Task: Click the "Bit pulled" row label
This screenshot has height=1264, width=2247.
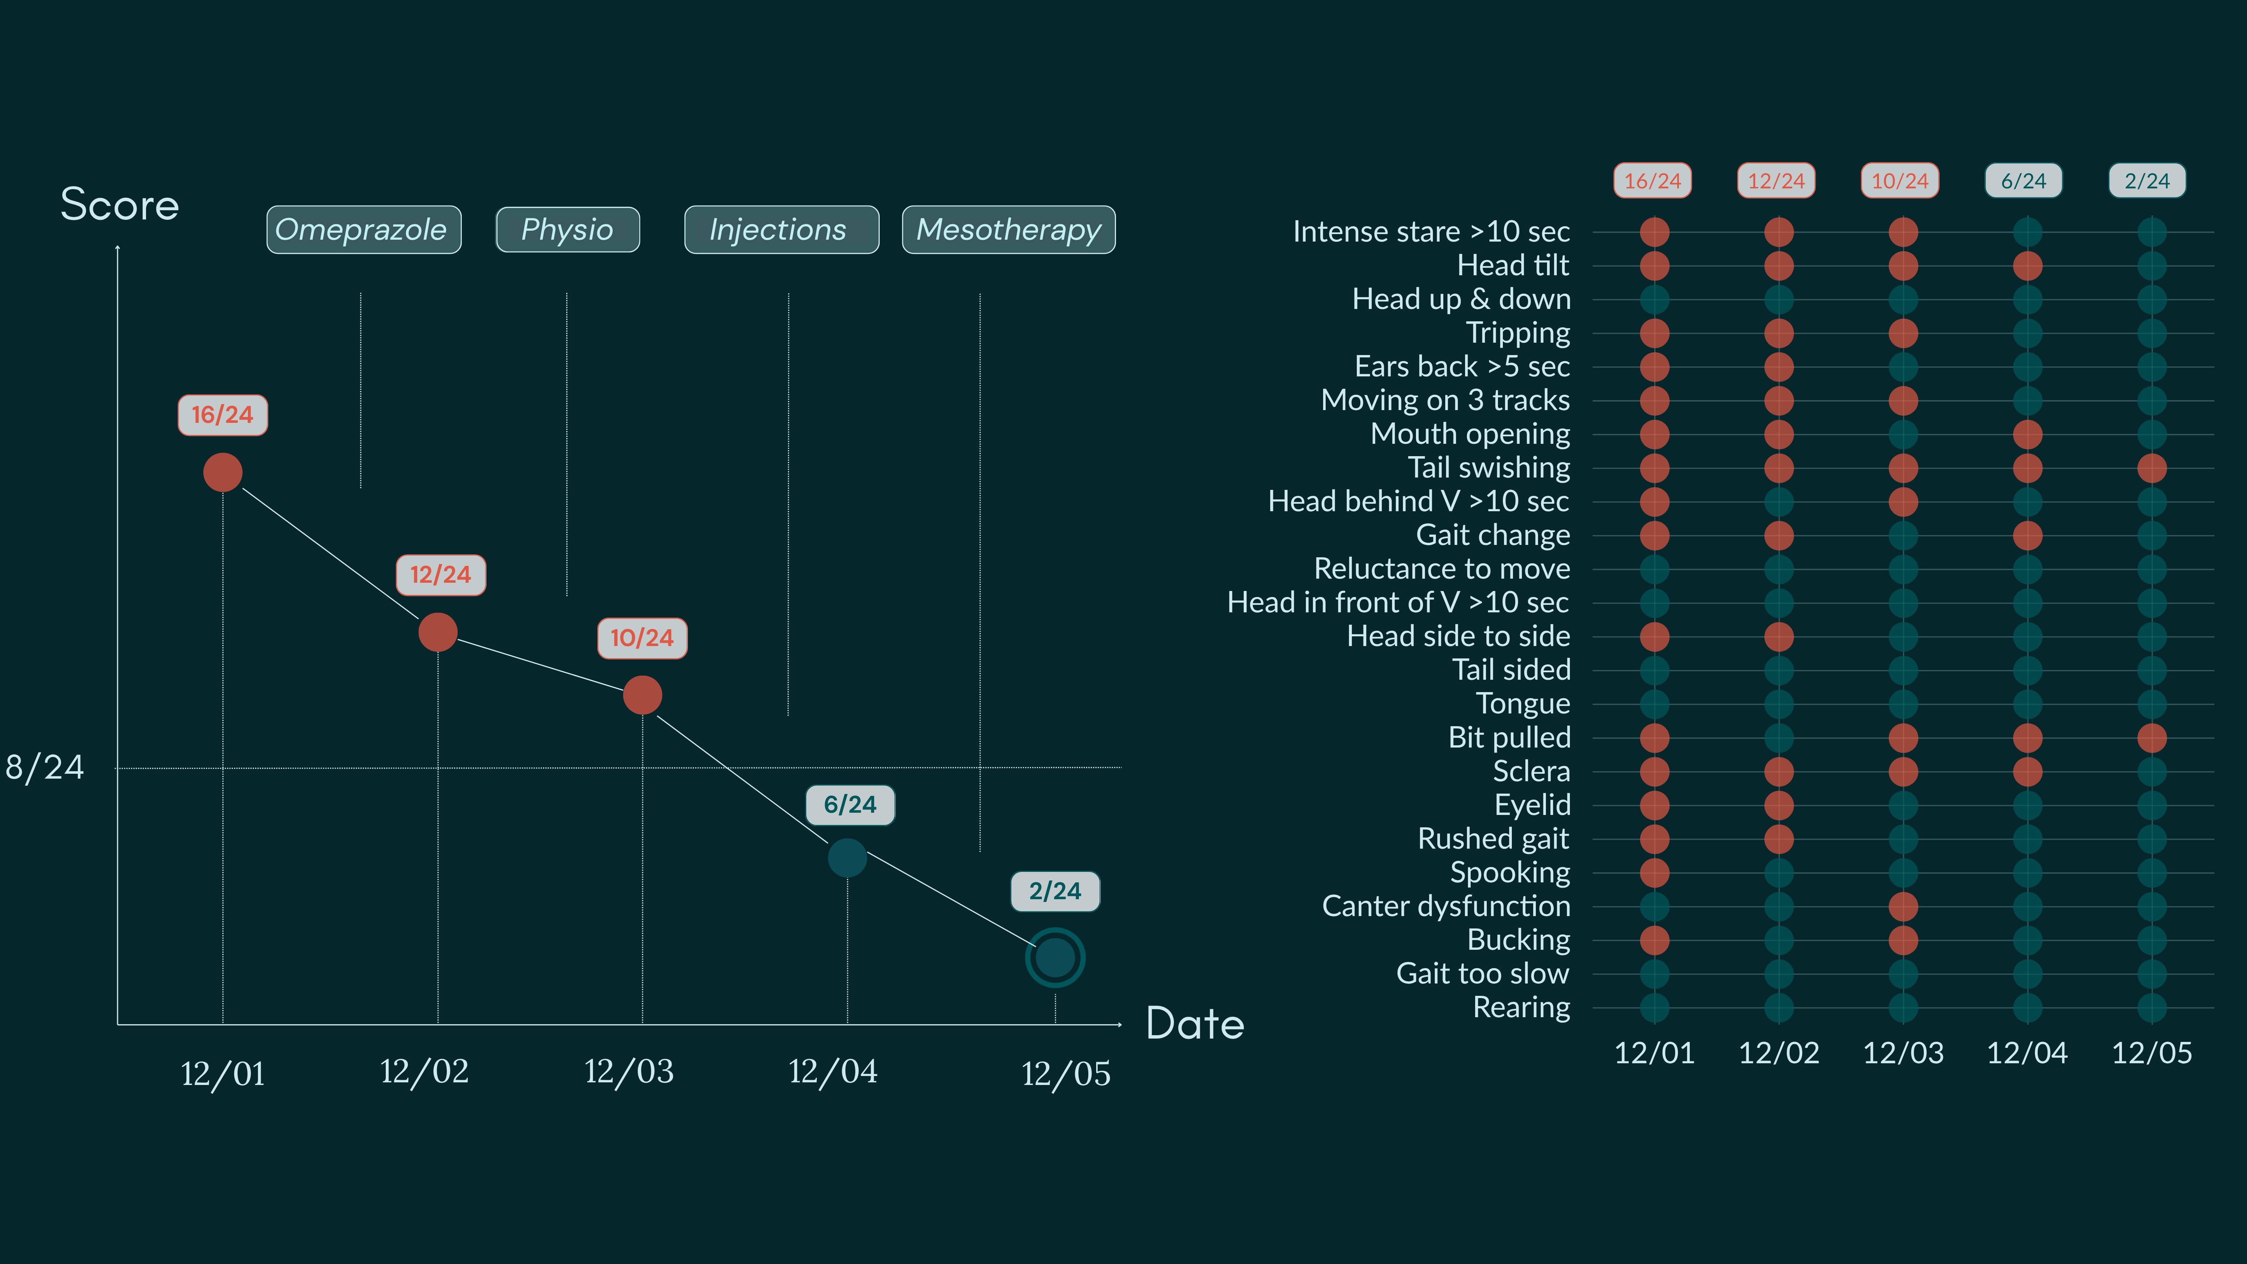Action: point(1510,738)
